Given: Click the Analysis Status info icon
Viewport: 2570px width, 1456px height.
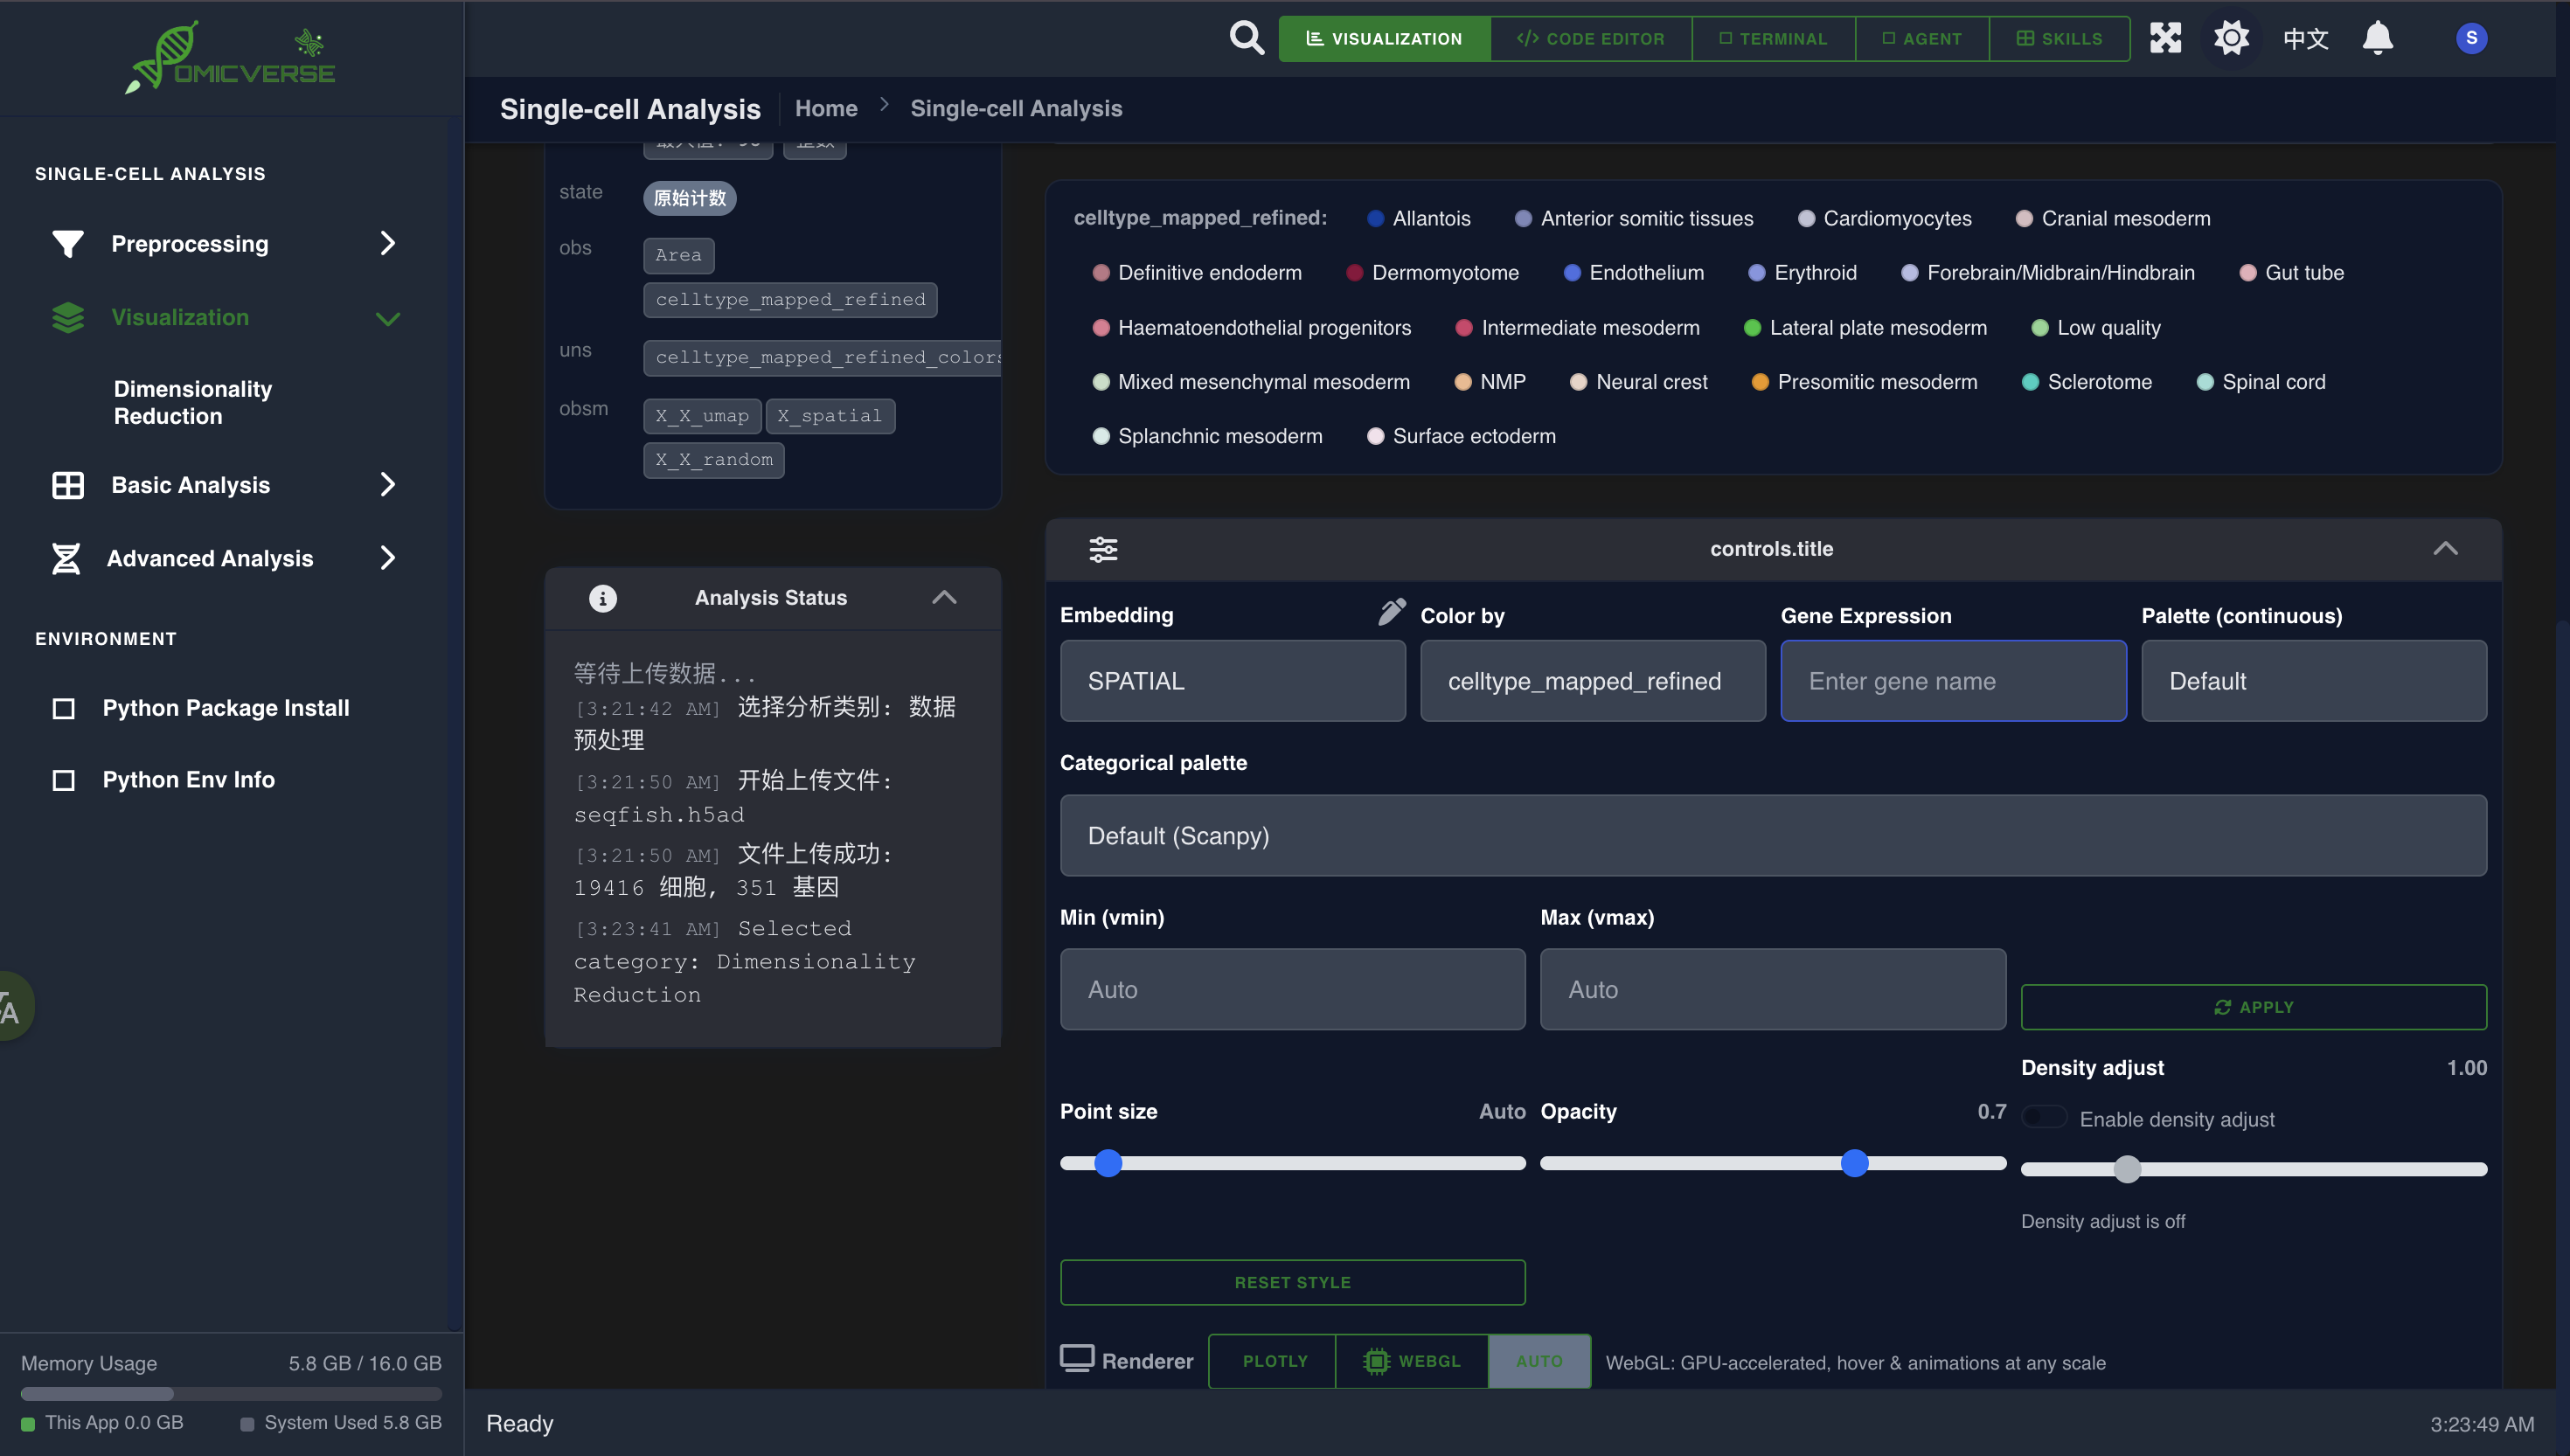Looking at the screenshot, I should [x=602, y=598].
